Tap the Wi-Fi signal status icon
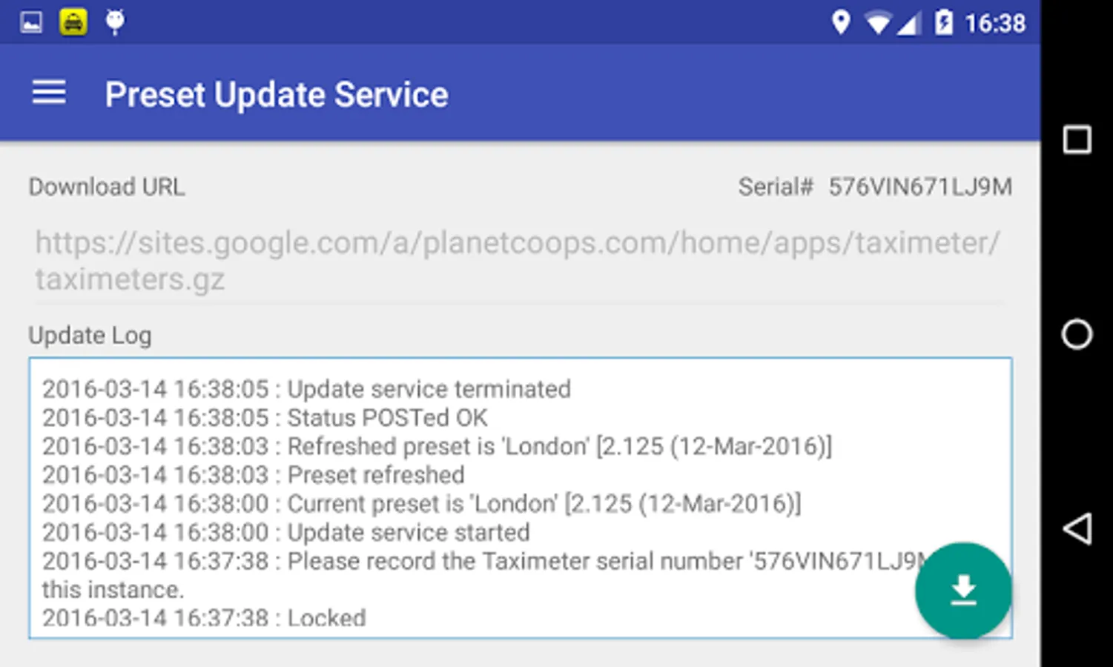The image size is (1113, 667). pyautogui.click(x=878, y=24)
